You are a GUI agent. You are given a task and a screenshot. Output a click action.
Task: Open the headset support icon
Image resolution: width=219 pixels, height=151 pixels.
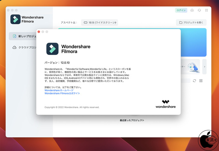[x=199, y=10]
